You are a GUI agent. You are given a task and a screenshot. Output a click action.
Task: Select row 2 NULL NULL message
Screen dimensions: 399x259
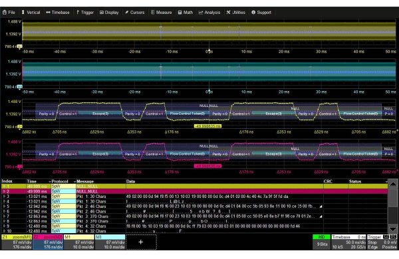[x=87, y=191]
